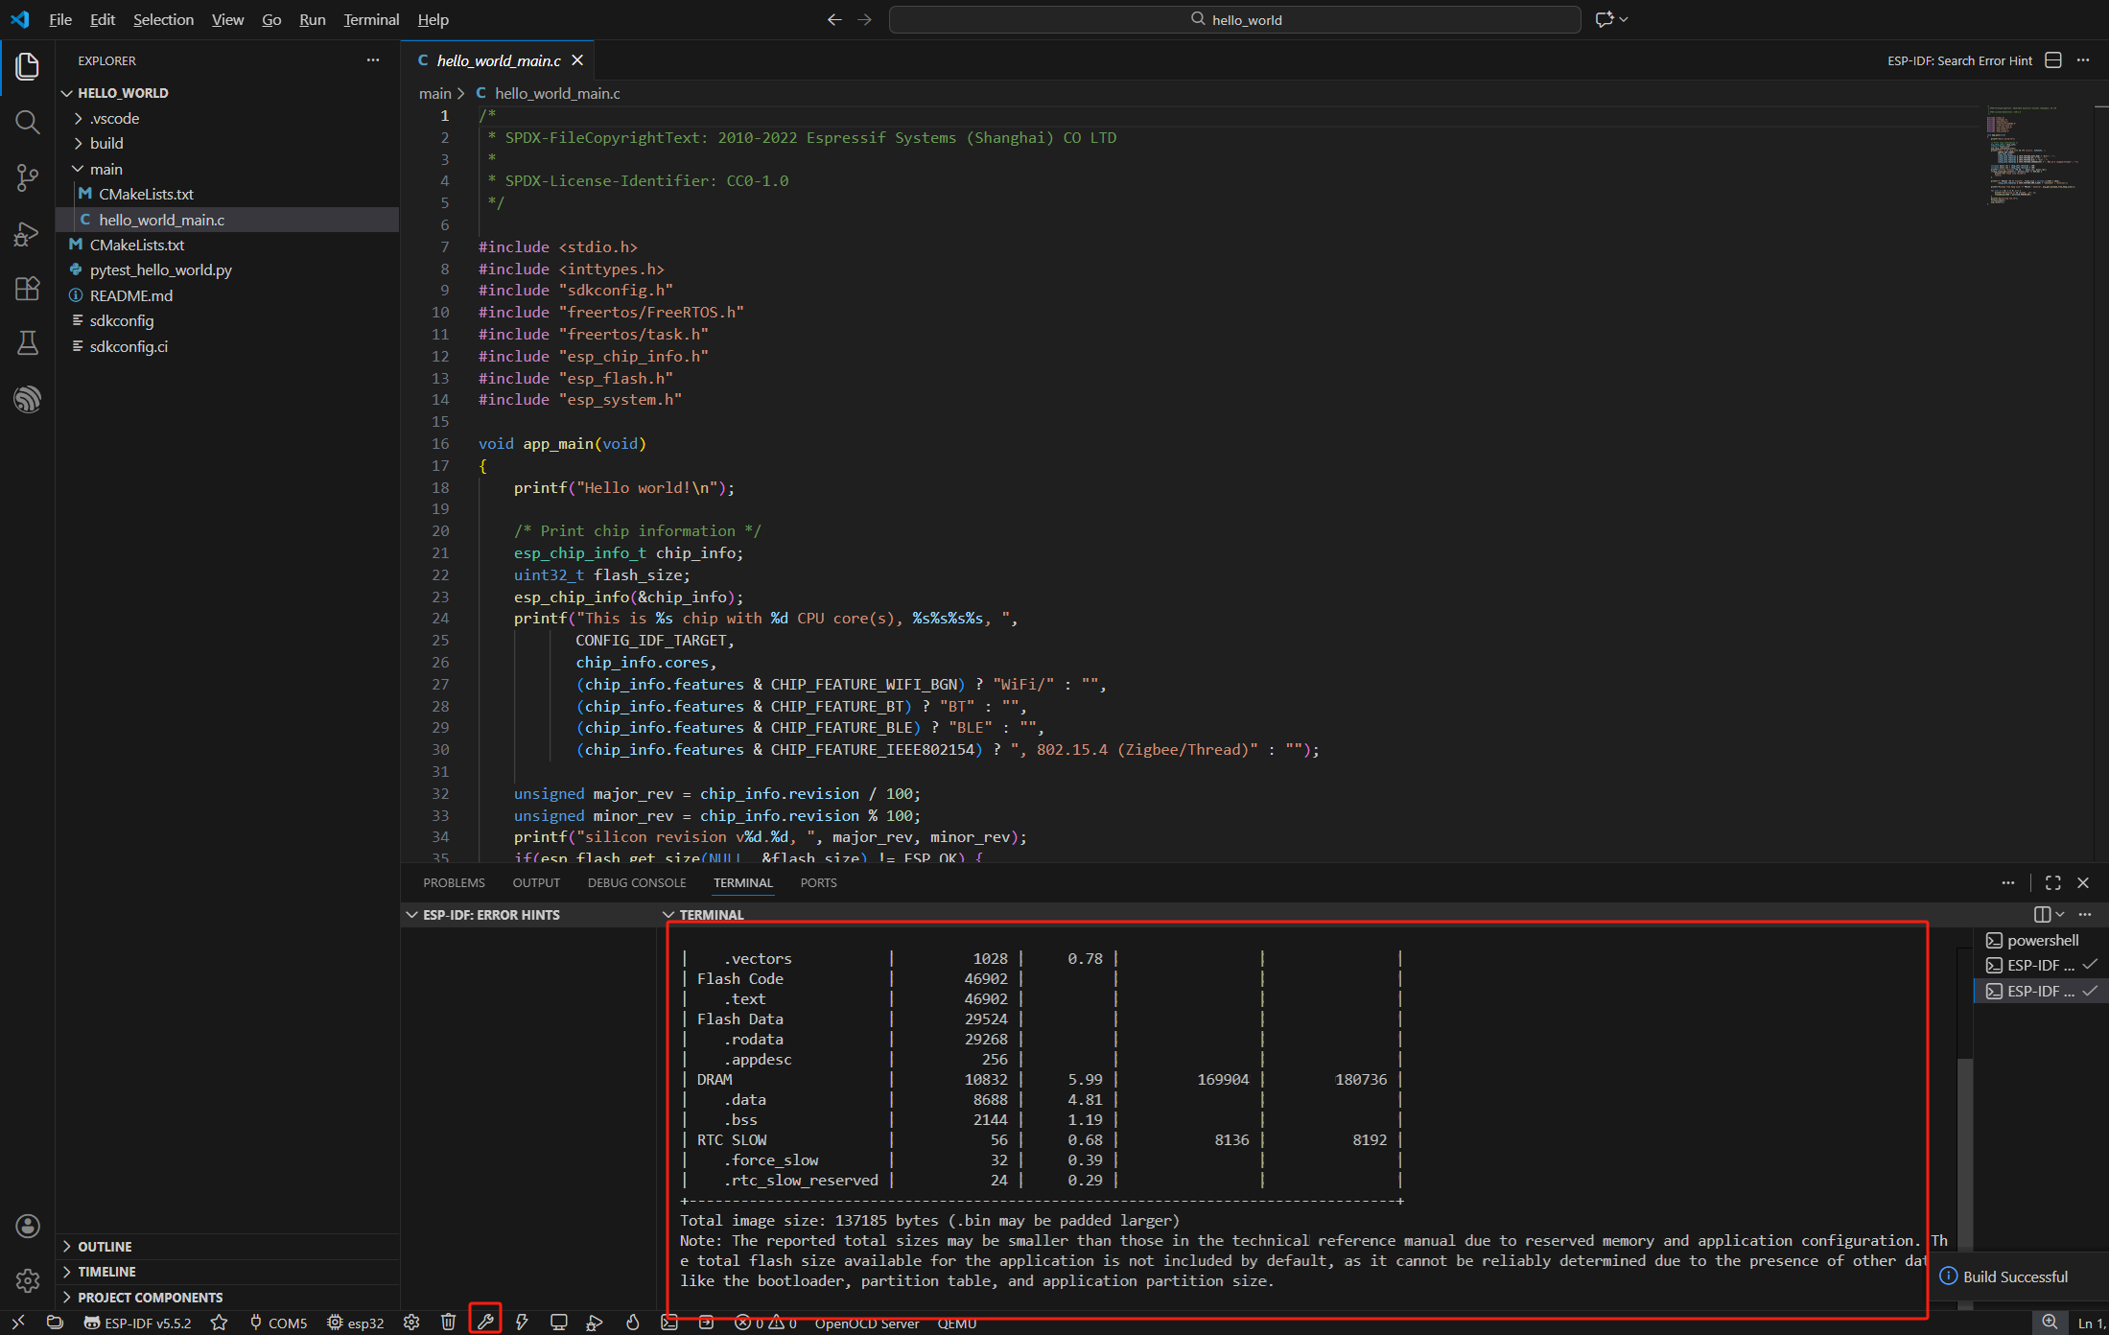Open the ESP-IDF extension in the activity bar
2109x1335 pixels.
(x=28, y=399)
